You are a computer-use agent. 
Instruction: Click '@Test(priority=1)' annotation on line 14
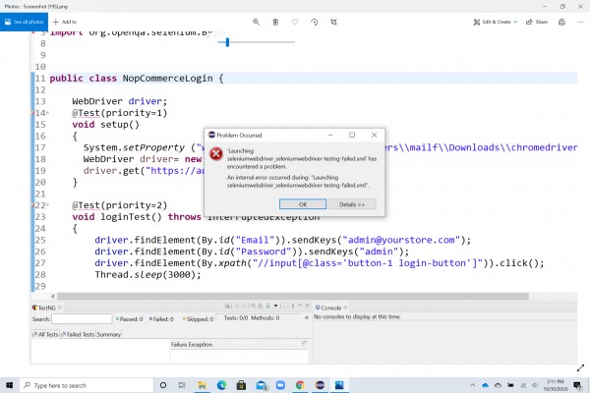(x=119, y=113)
